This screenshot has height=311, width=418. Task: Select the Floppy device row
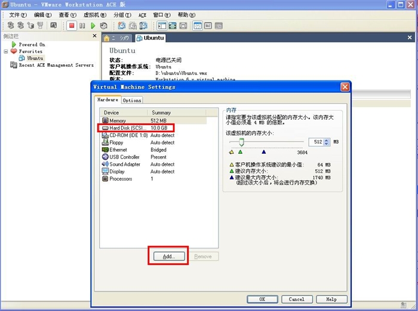coord(138,142)
